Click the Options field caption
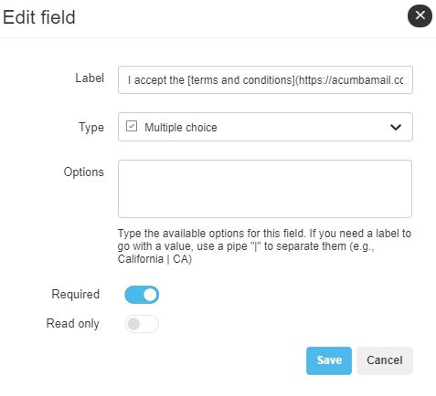 point(84,172)
